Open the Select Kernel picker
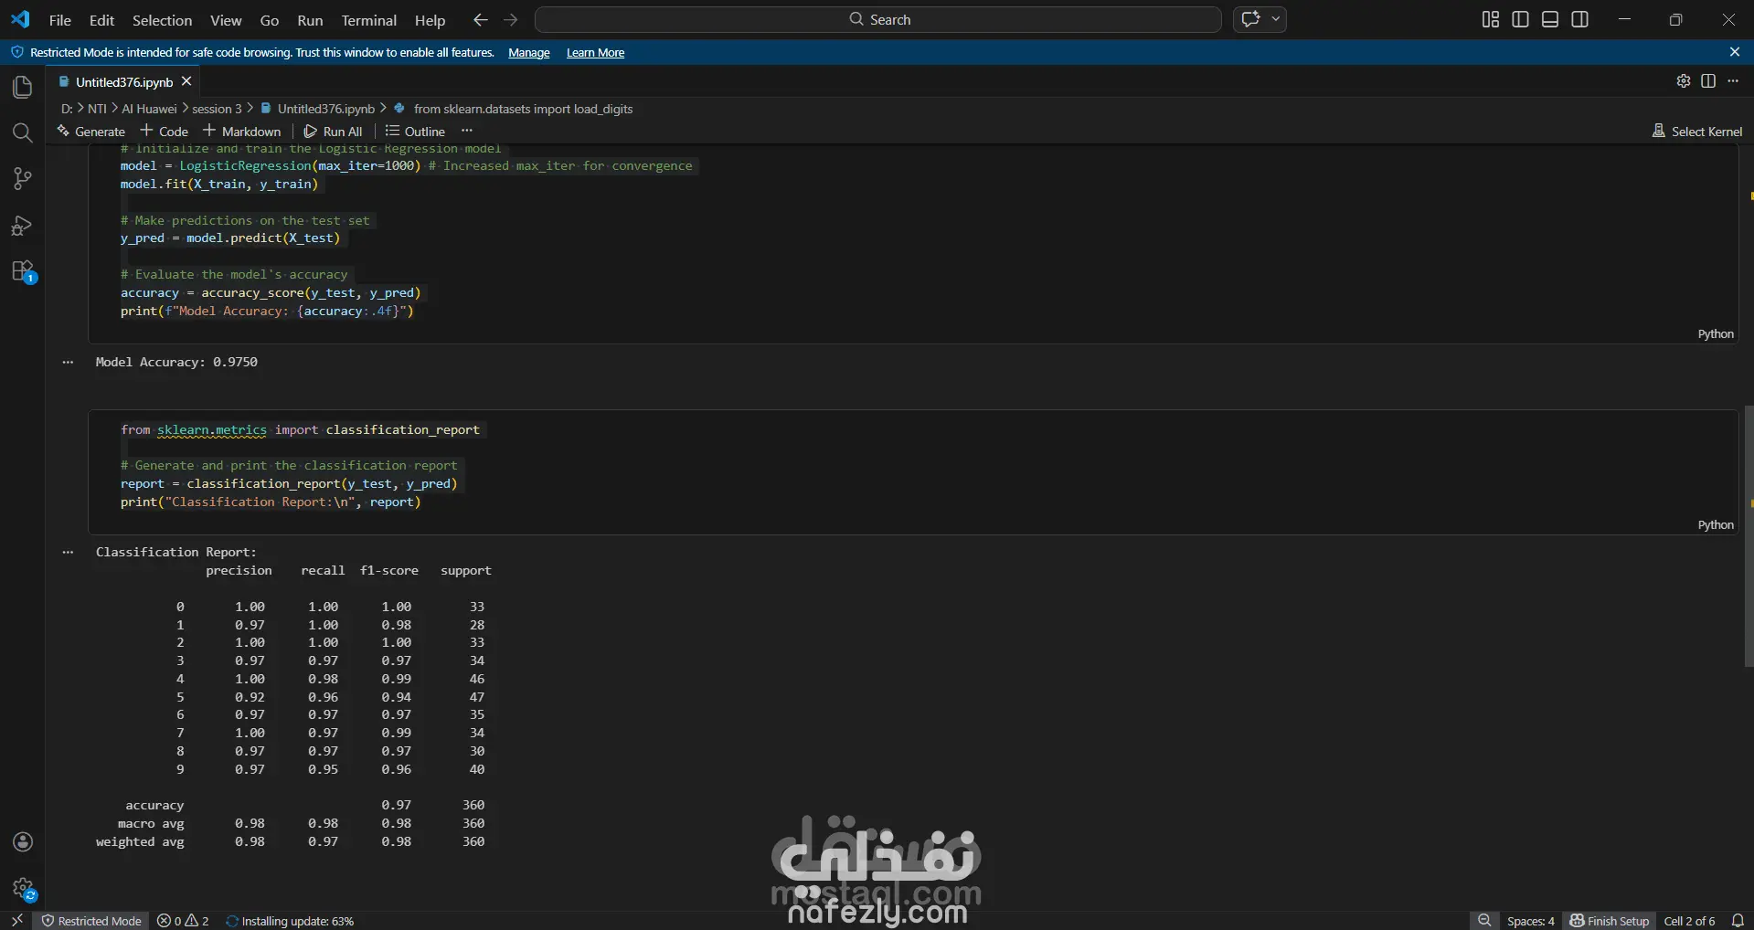Viewport: 1754px width, 930px height. (1697, 131)
